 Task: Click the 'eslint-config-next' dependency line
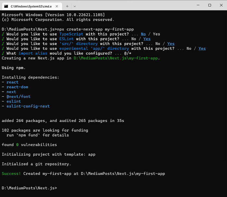pos(28,106)
